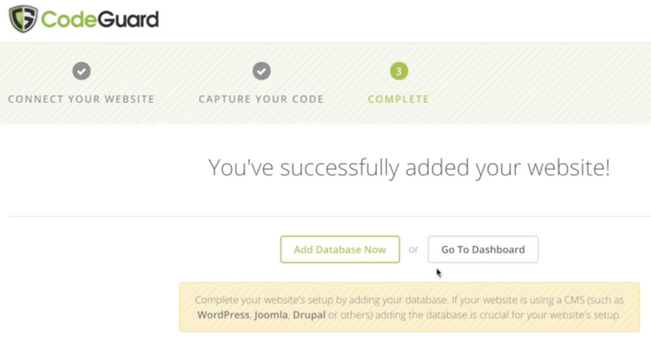Screen dimensions: 651x346
Task: Open the Connect Your Website step label
Action: pos(81,99)
